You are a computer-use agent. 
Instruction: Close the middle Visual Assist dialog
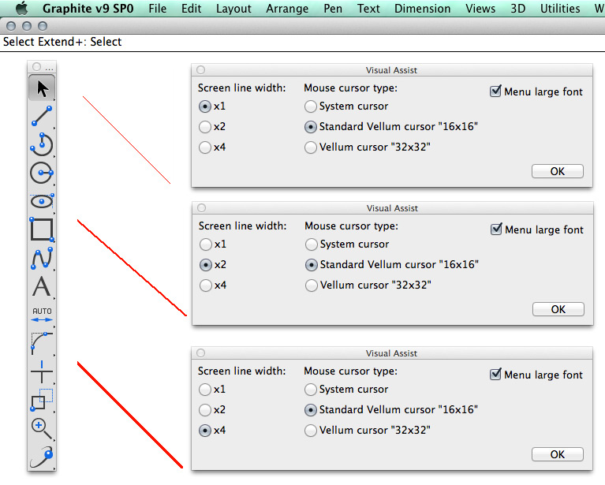pyautogui.click(x=201, y=208)
